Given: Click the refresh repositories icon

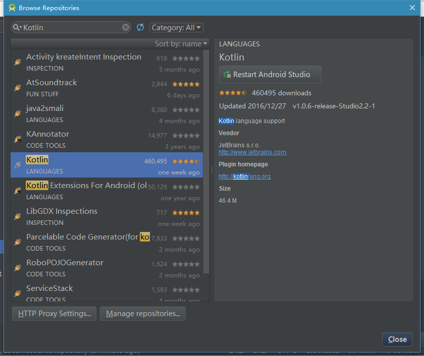Looking at the screenshot, I should (x=140, y=27).
